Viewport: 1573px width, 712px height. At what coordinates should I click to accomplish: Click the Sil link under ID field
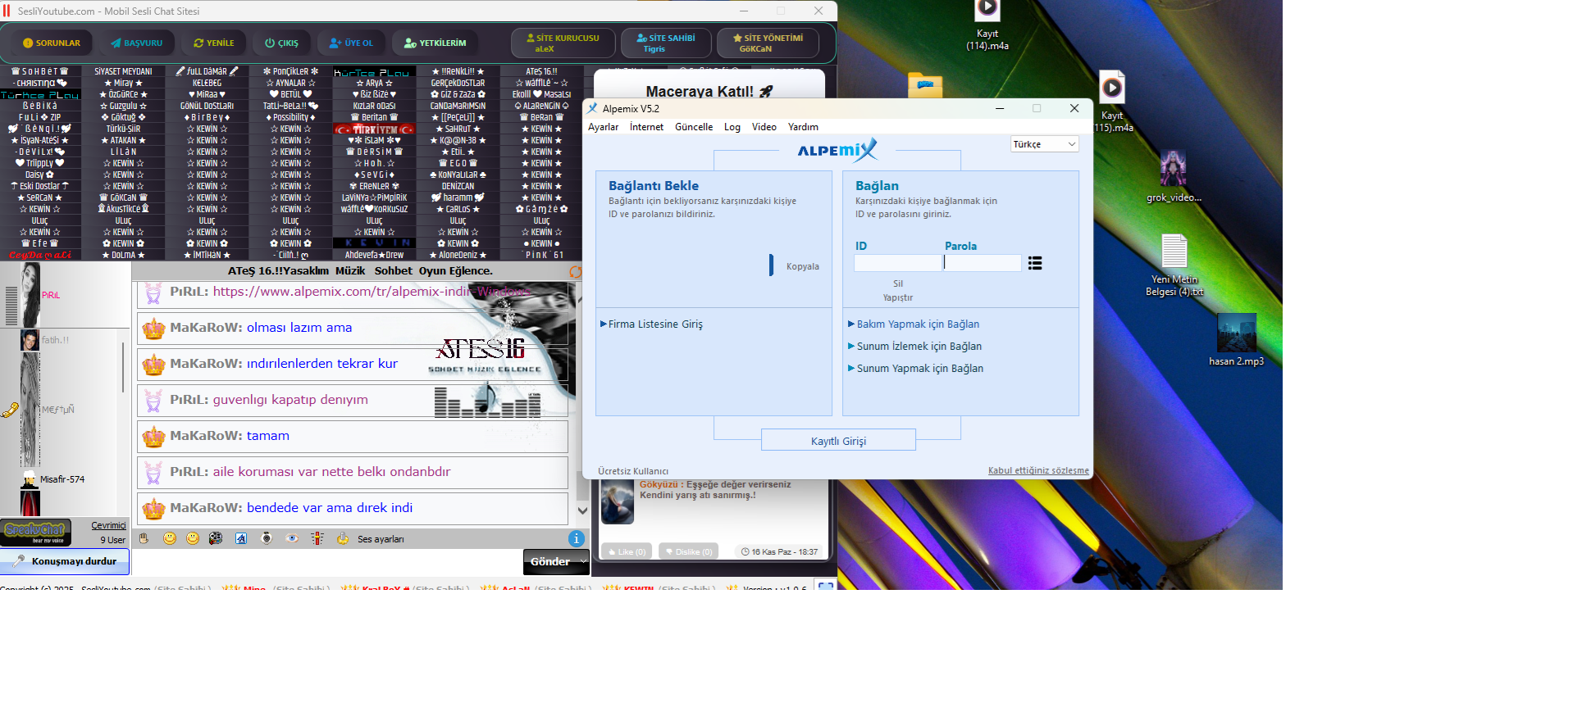pyautogui.click(x=898, y=283)
